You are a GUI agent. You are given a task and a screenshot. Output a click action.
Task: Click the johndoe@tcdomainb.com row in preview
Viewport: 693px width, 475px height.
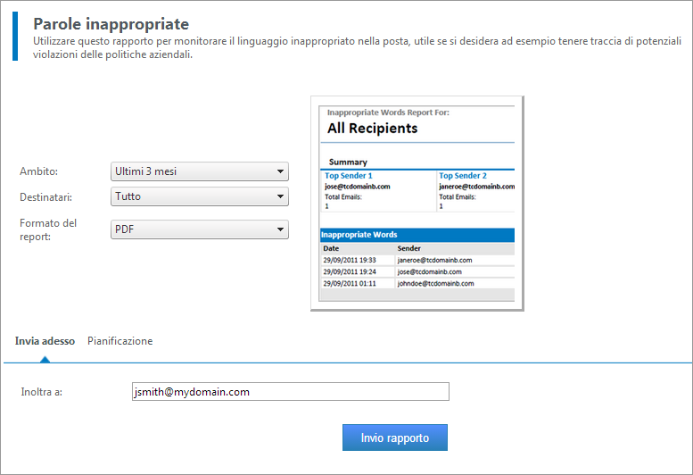[435, 283]
